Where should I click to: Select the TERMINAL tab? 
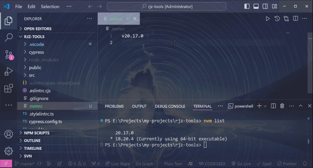tap(202, 106)
